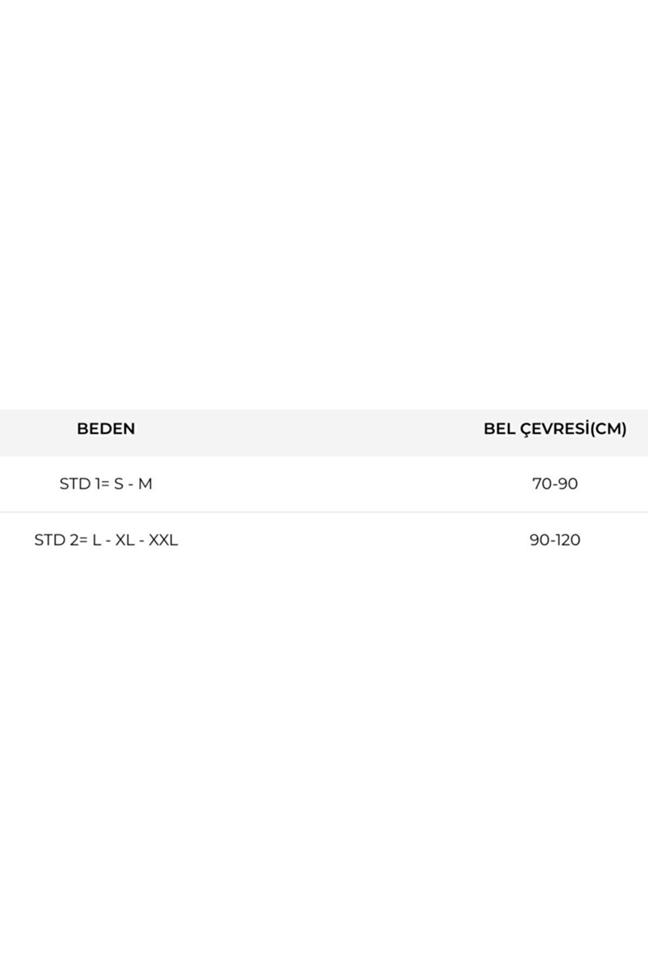Click the L size letter in STD 2 row

point(97,540)
